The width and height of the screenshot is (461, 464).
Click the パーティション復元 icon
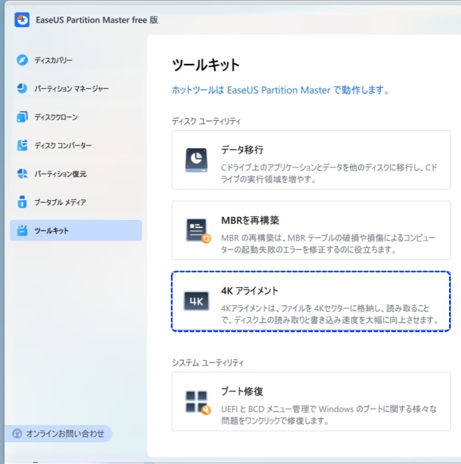click(22, 173)
